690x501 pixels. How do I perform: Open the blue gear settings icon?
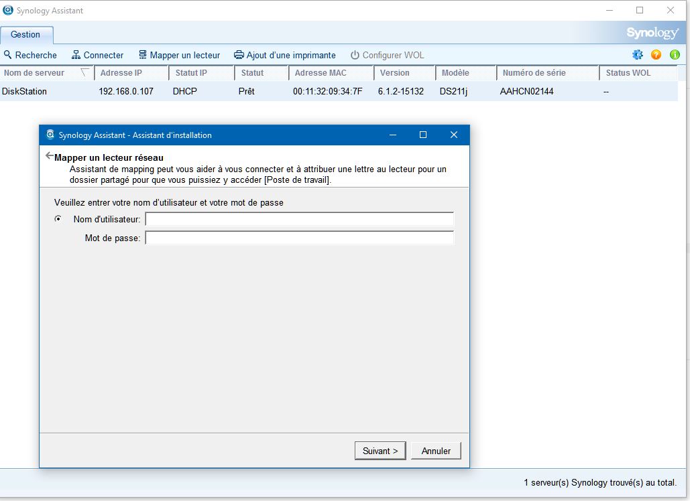(638, 54)
